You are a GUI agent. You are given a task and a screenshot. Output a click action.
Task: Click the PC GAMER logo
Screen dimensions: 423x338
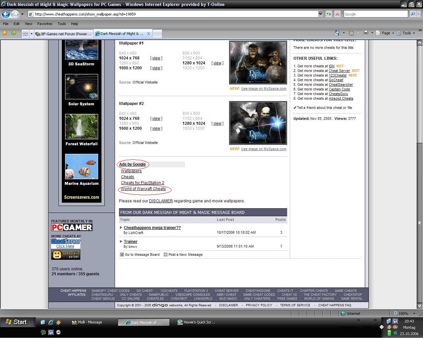click(x=72, y=227)
